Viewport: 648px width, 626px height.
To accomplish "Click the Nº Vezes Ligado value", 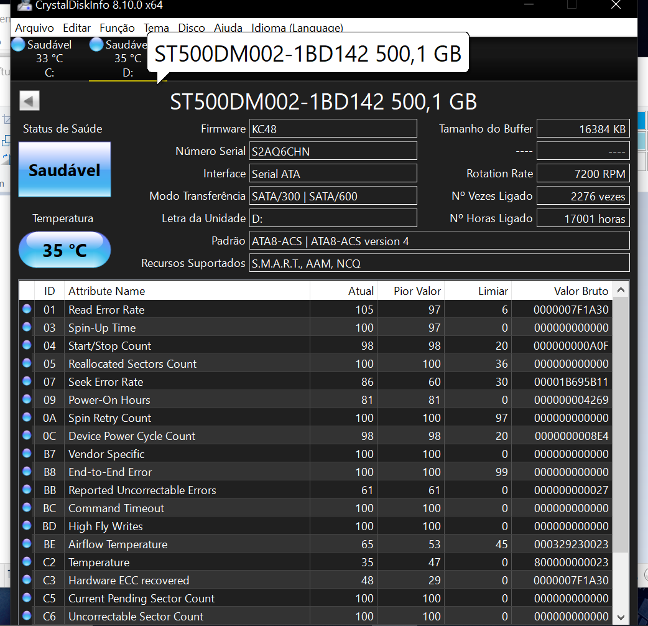I will pos(583,195).
